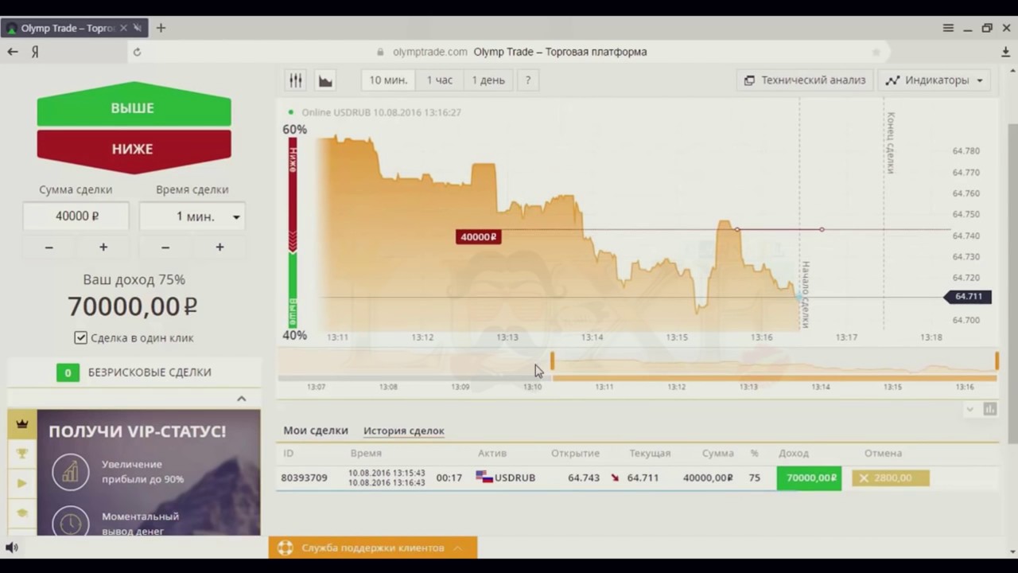Open the browser hamburger menu

point(948,28)
